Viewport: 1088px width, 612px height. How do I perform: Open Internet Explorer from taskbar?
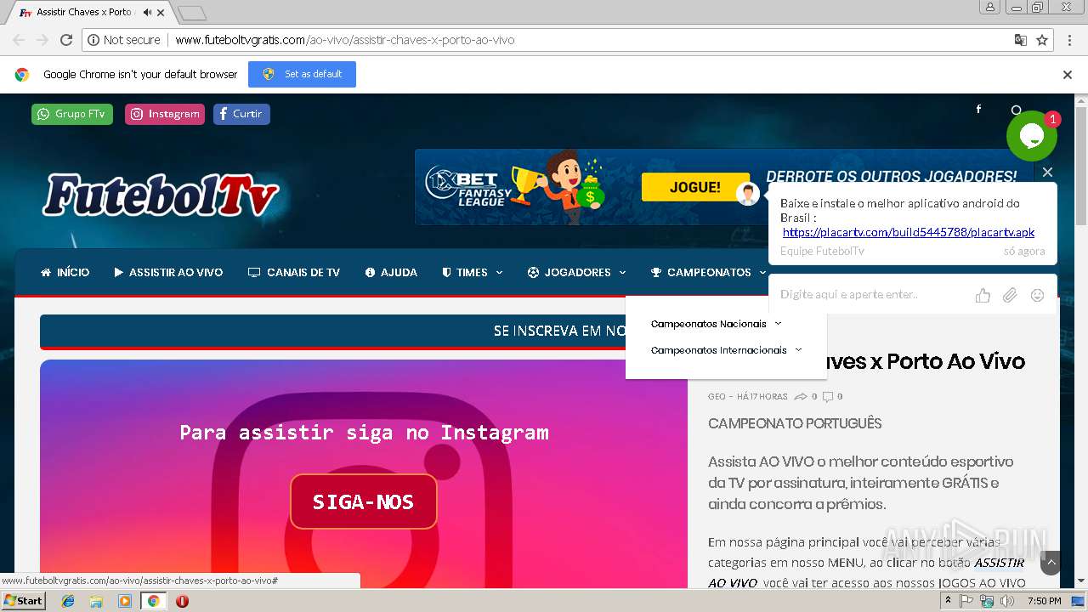click(x=68, y=601)
